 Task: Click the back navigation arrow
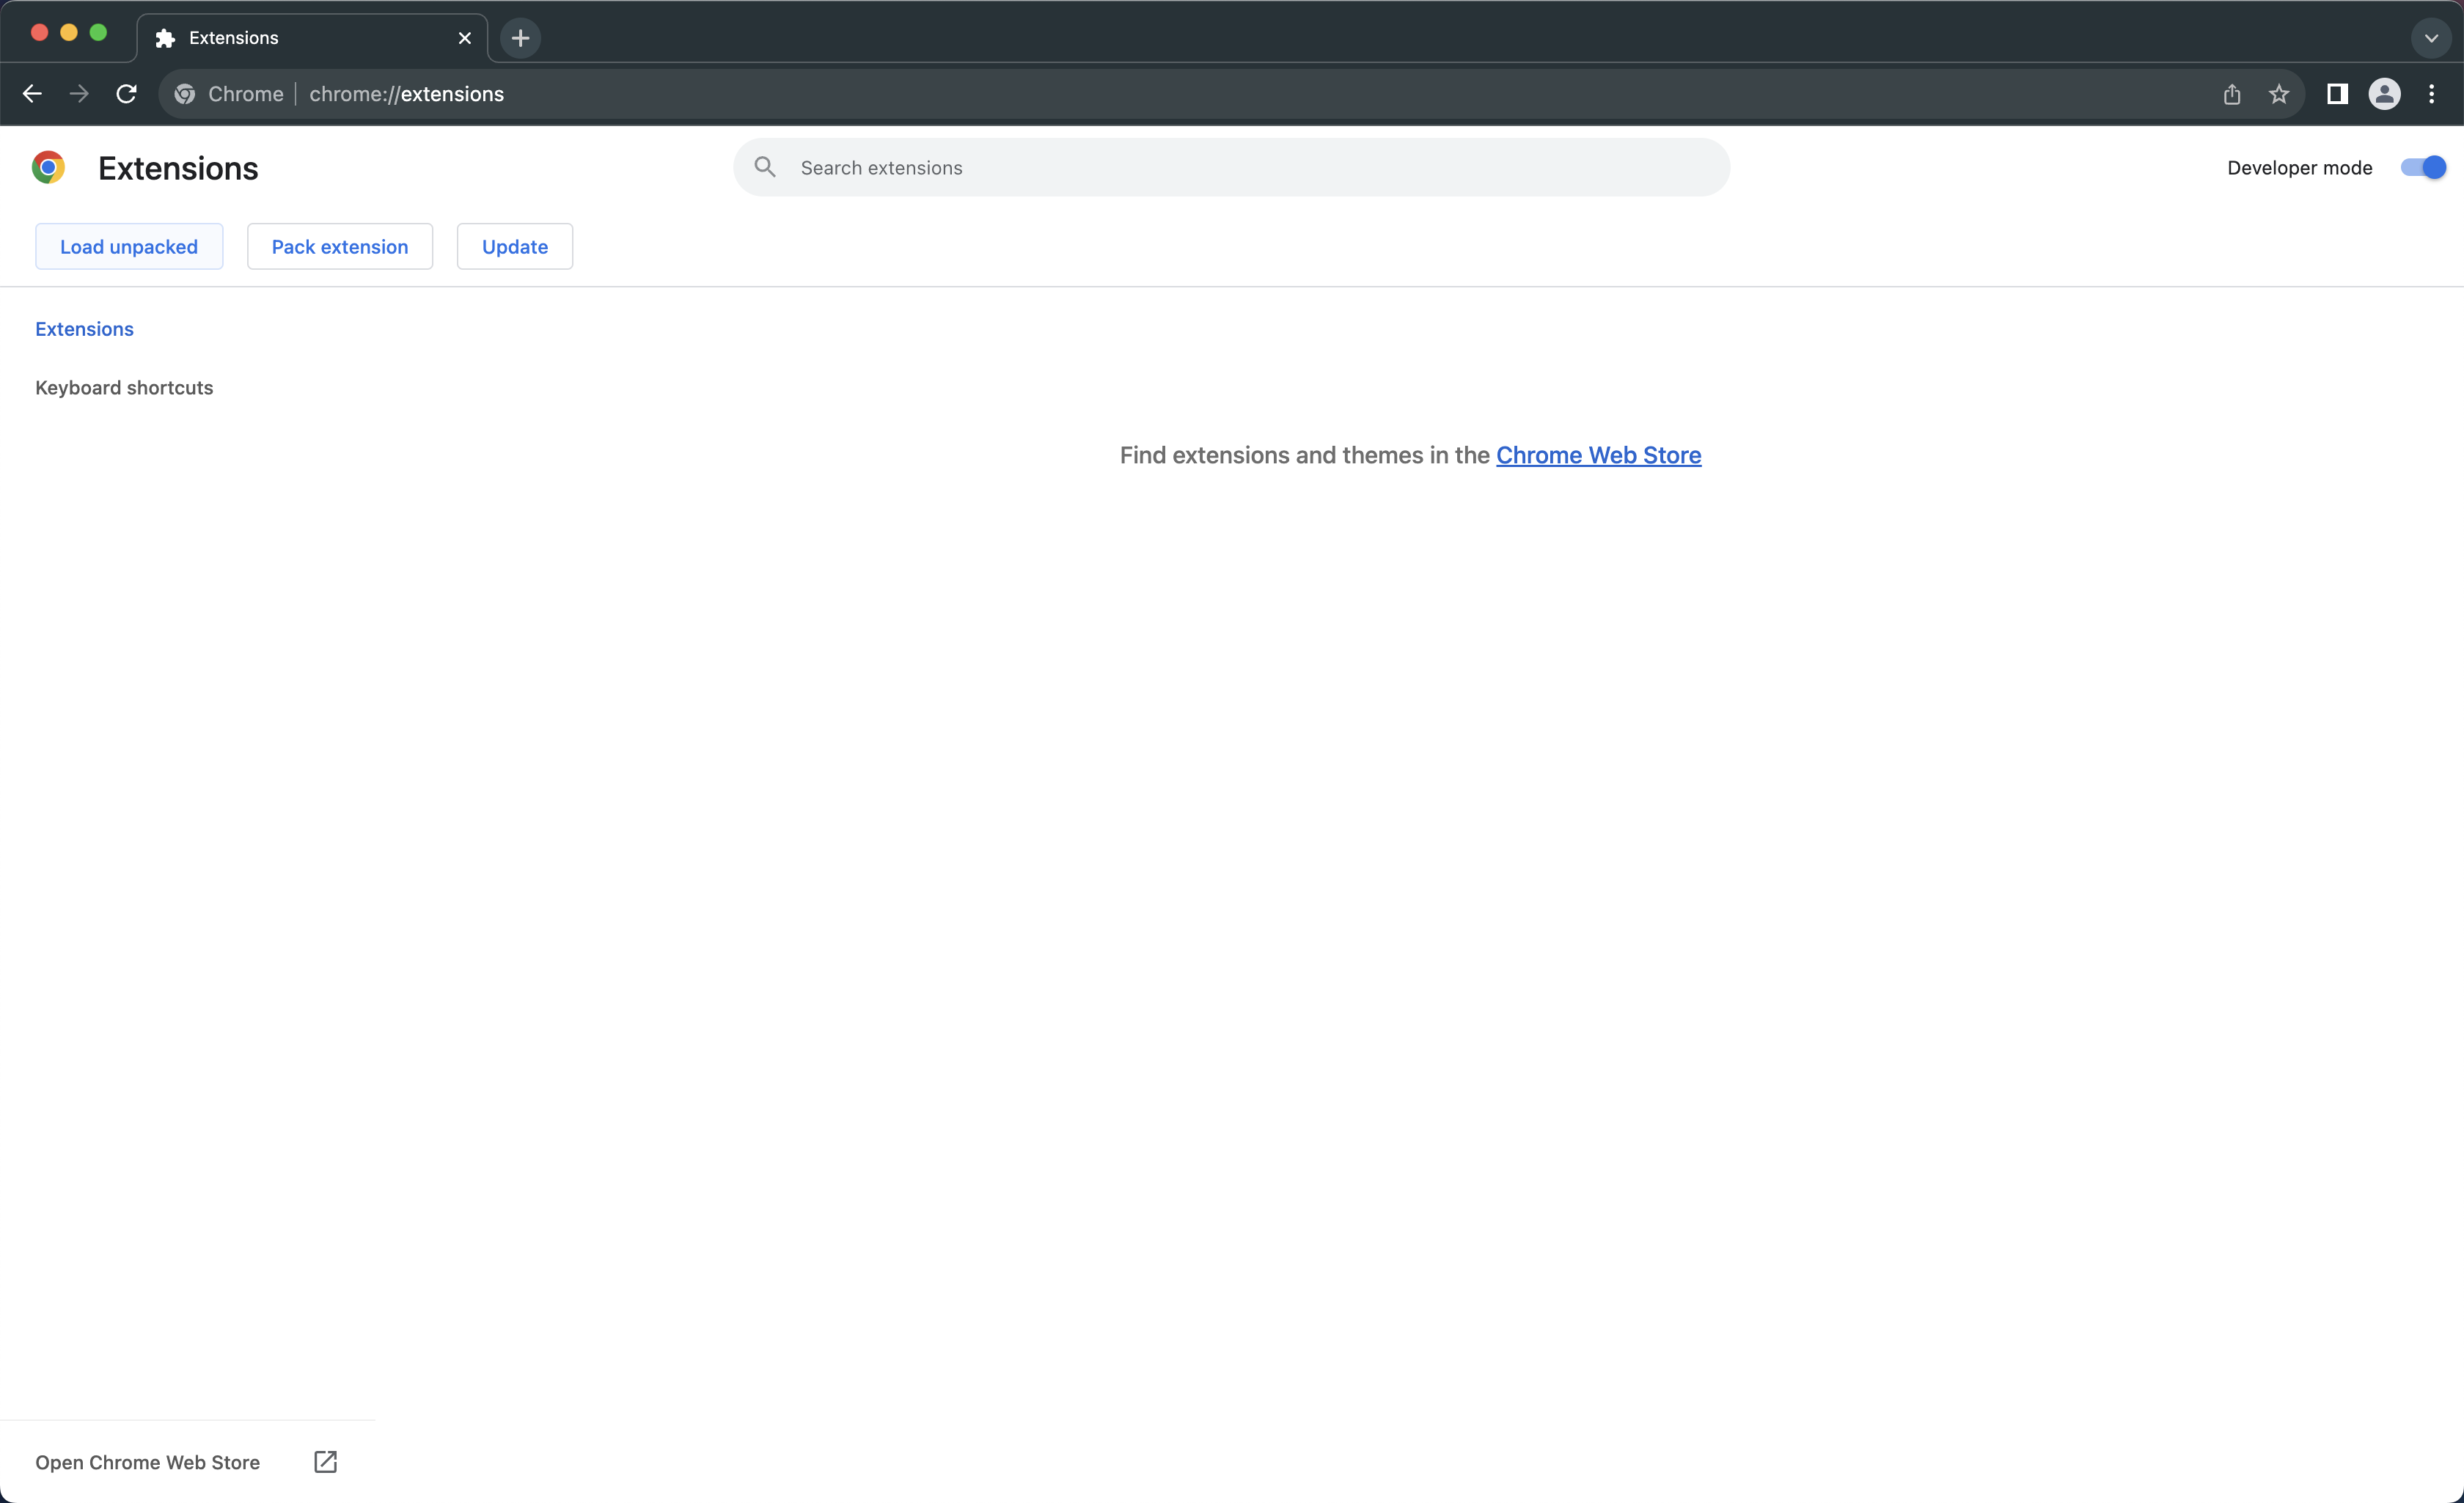click(32, 94)
